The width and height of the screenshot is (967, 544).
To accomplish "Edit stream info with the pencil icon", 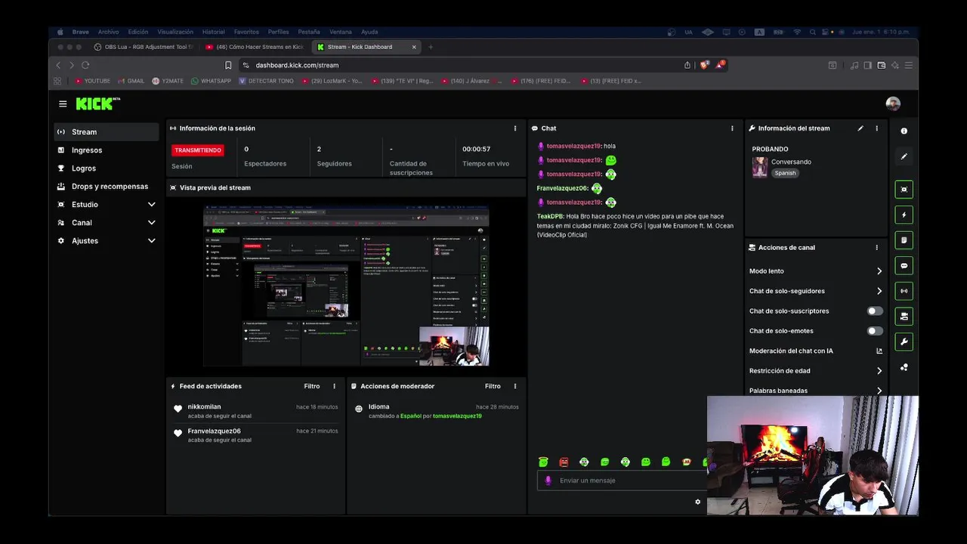I will [860, 128].
